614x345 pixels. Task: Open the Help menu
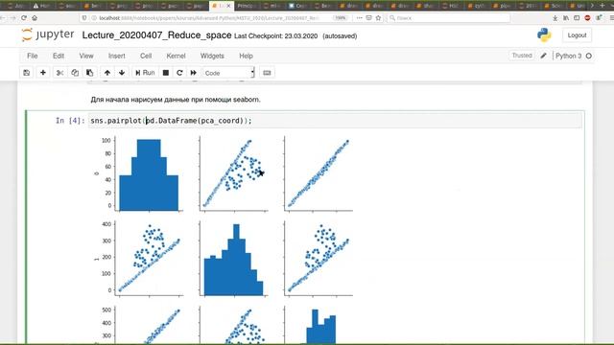pos(246,56)
